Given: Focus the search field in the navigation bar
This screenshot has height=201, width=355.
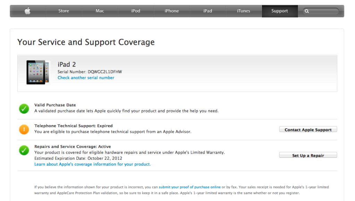Looking at the screenshot, I should pyautogui.click(x=323, y=11).
